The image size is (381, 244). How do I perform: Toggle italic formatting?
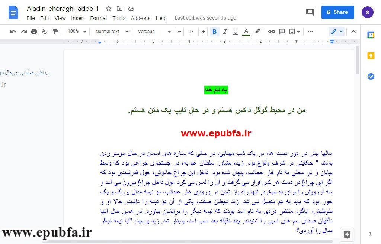coord(225,32)
